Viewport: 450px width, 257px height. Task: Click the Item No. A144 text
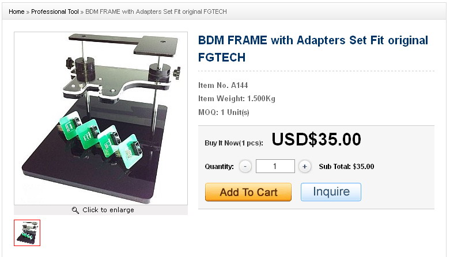[x=223, y=86]
